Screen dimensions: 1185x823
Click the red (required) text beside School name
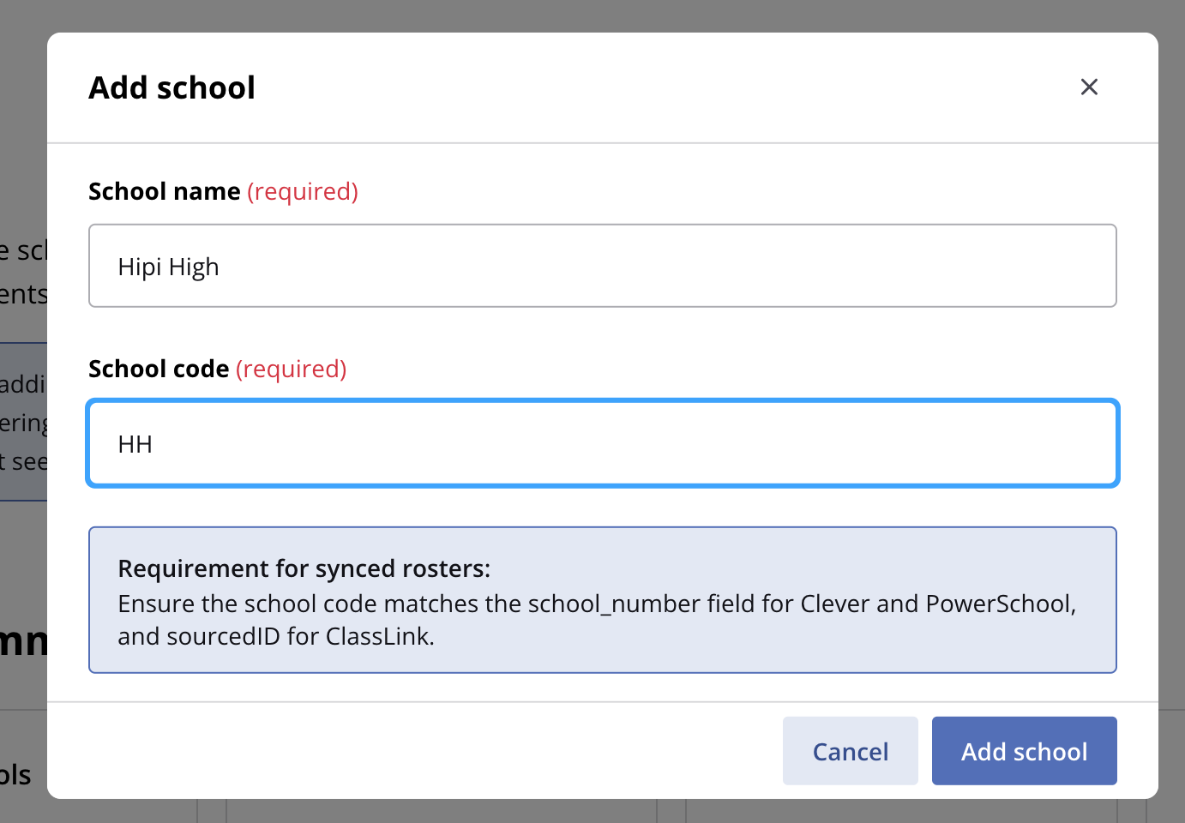[303, 191]
